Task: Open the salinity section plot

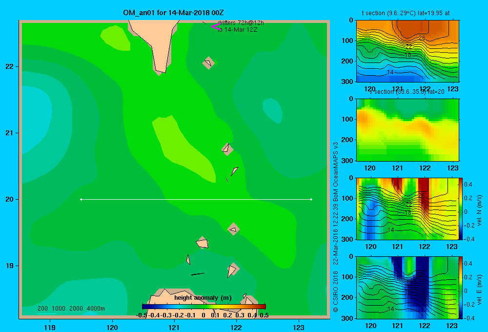Action: point(407,130)
